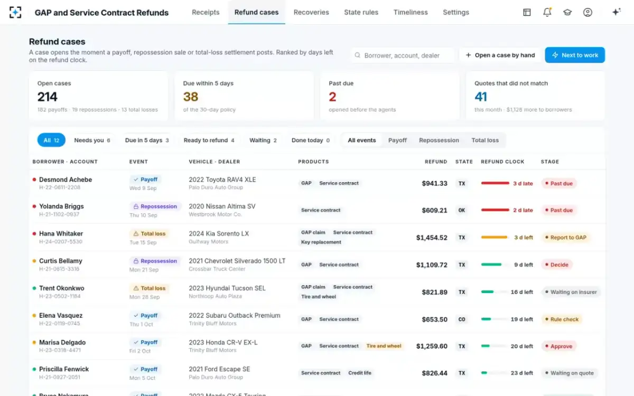Open the Due within 5 days card
This screenshot has height=396, width=634.
tap(244, 96)
